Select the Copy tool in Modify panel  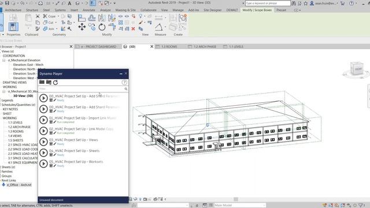[92, 27]
